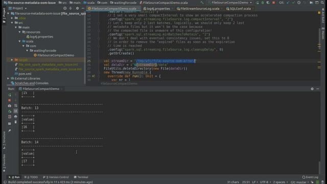Click Git: master branch widget
The image size is (327, 184).
pyautogui.click(x=300, y=182)
